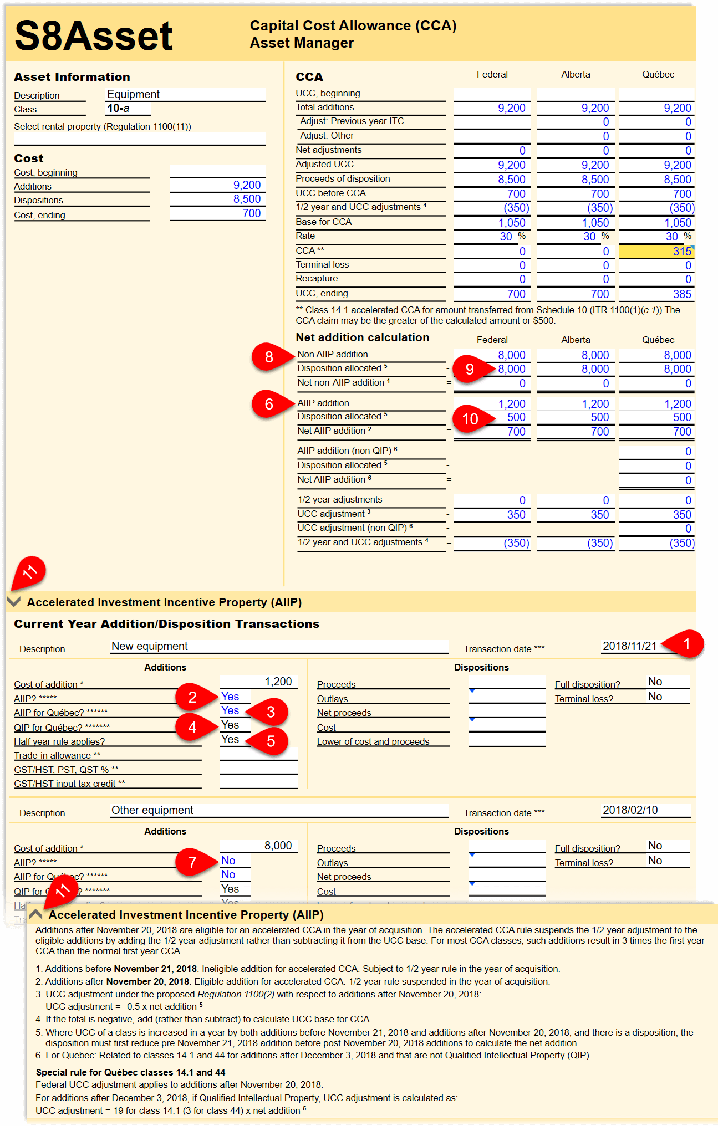Toggle Half year rule applies Yes for New equipment
The image size is (718, 1126).
point(235,739)
